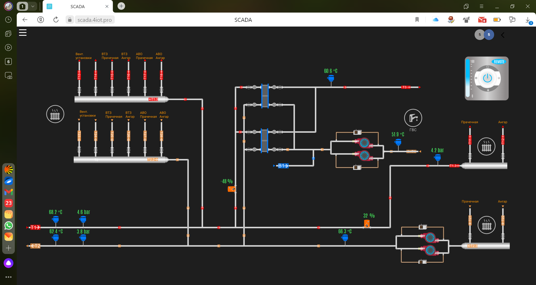The image size is (536, 285).
Task: Select the 60.6 °C temperature sensor
Action: pos(331,78)
